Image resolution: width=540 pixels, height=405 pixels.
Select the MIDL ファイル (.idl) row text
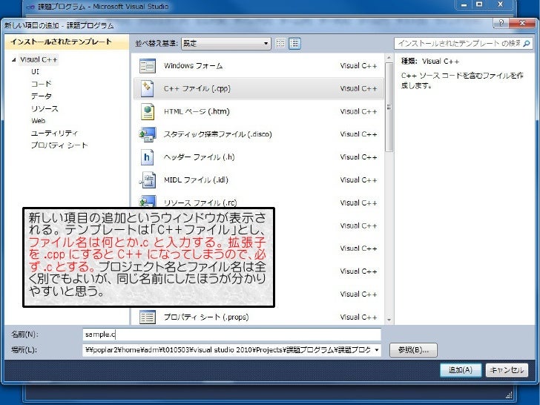[x=196, y=180]
